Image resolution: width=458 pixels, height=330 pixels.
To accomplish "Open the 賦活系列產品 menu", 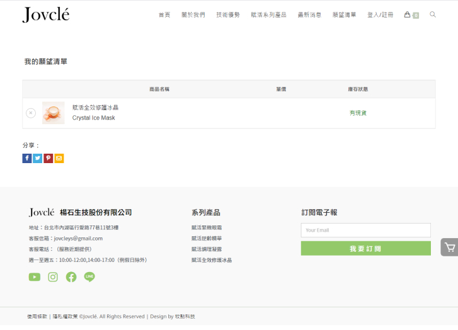I will tap(268, 15).
